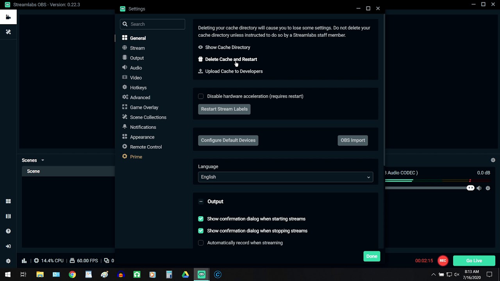Click the green Go Live button
Viewport: 500px width, 281px height.
[x=474, y=261]
